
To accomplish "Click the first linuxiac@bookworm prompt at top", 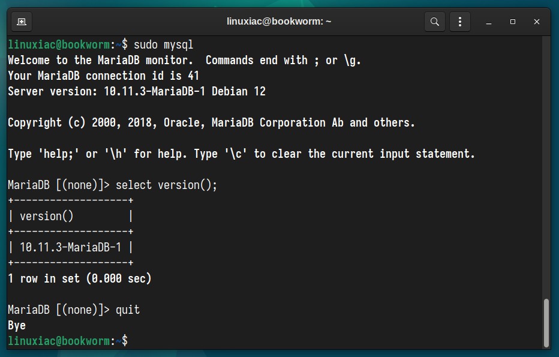I will point(68,45).
